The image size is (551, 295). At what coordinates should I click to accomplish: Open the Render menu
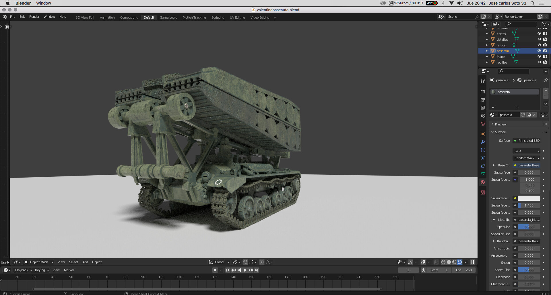[x=34, y=17]
